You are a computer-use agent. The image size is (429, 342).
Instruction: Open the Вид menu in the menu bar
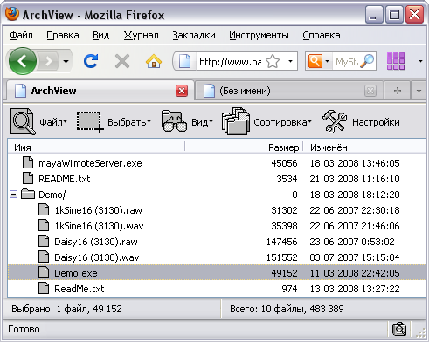(100, 35)
